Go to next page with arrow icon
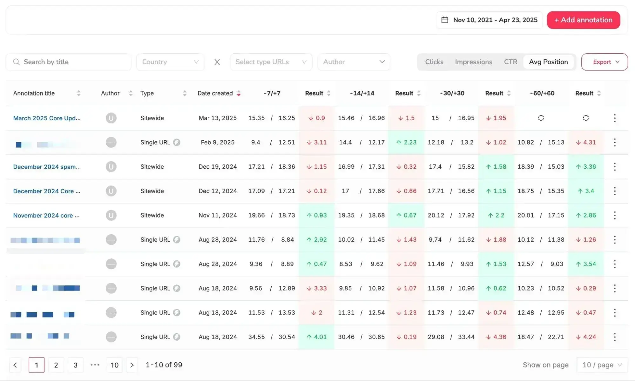 pyautogui.click(x=132, y=365)
